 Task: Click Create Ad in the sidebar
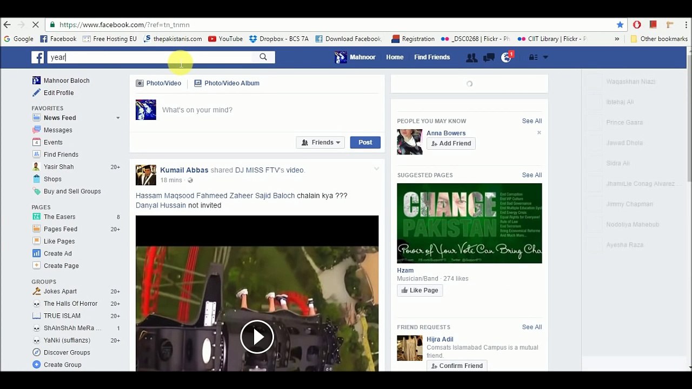(x=57, y=253)
